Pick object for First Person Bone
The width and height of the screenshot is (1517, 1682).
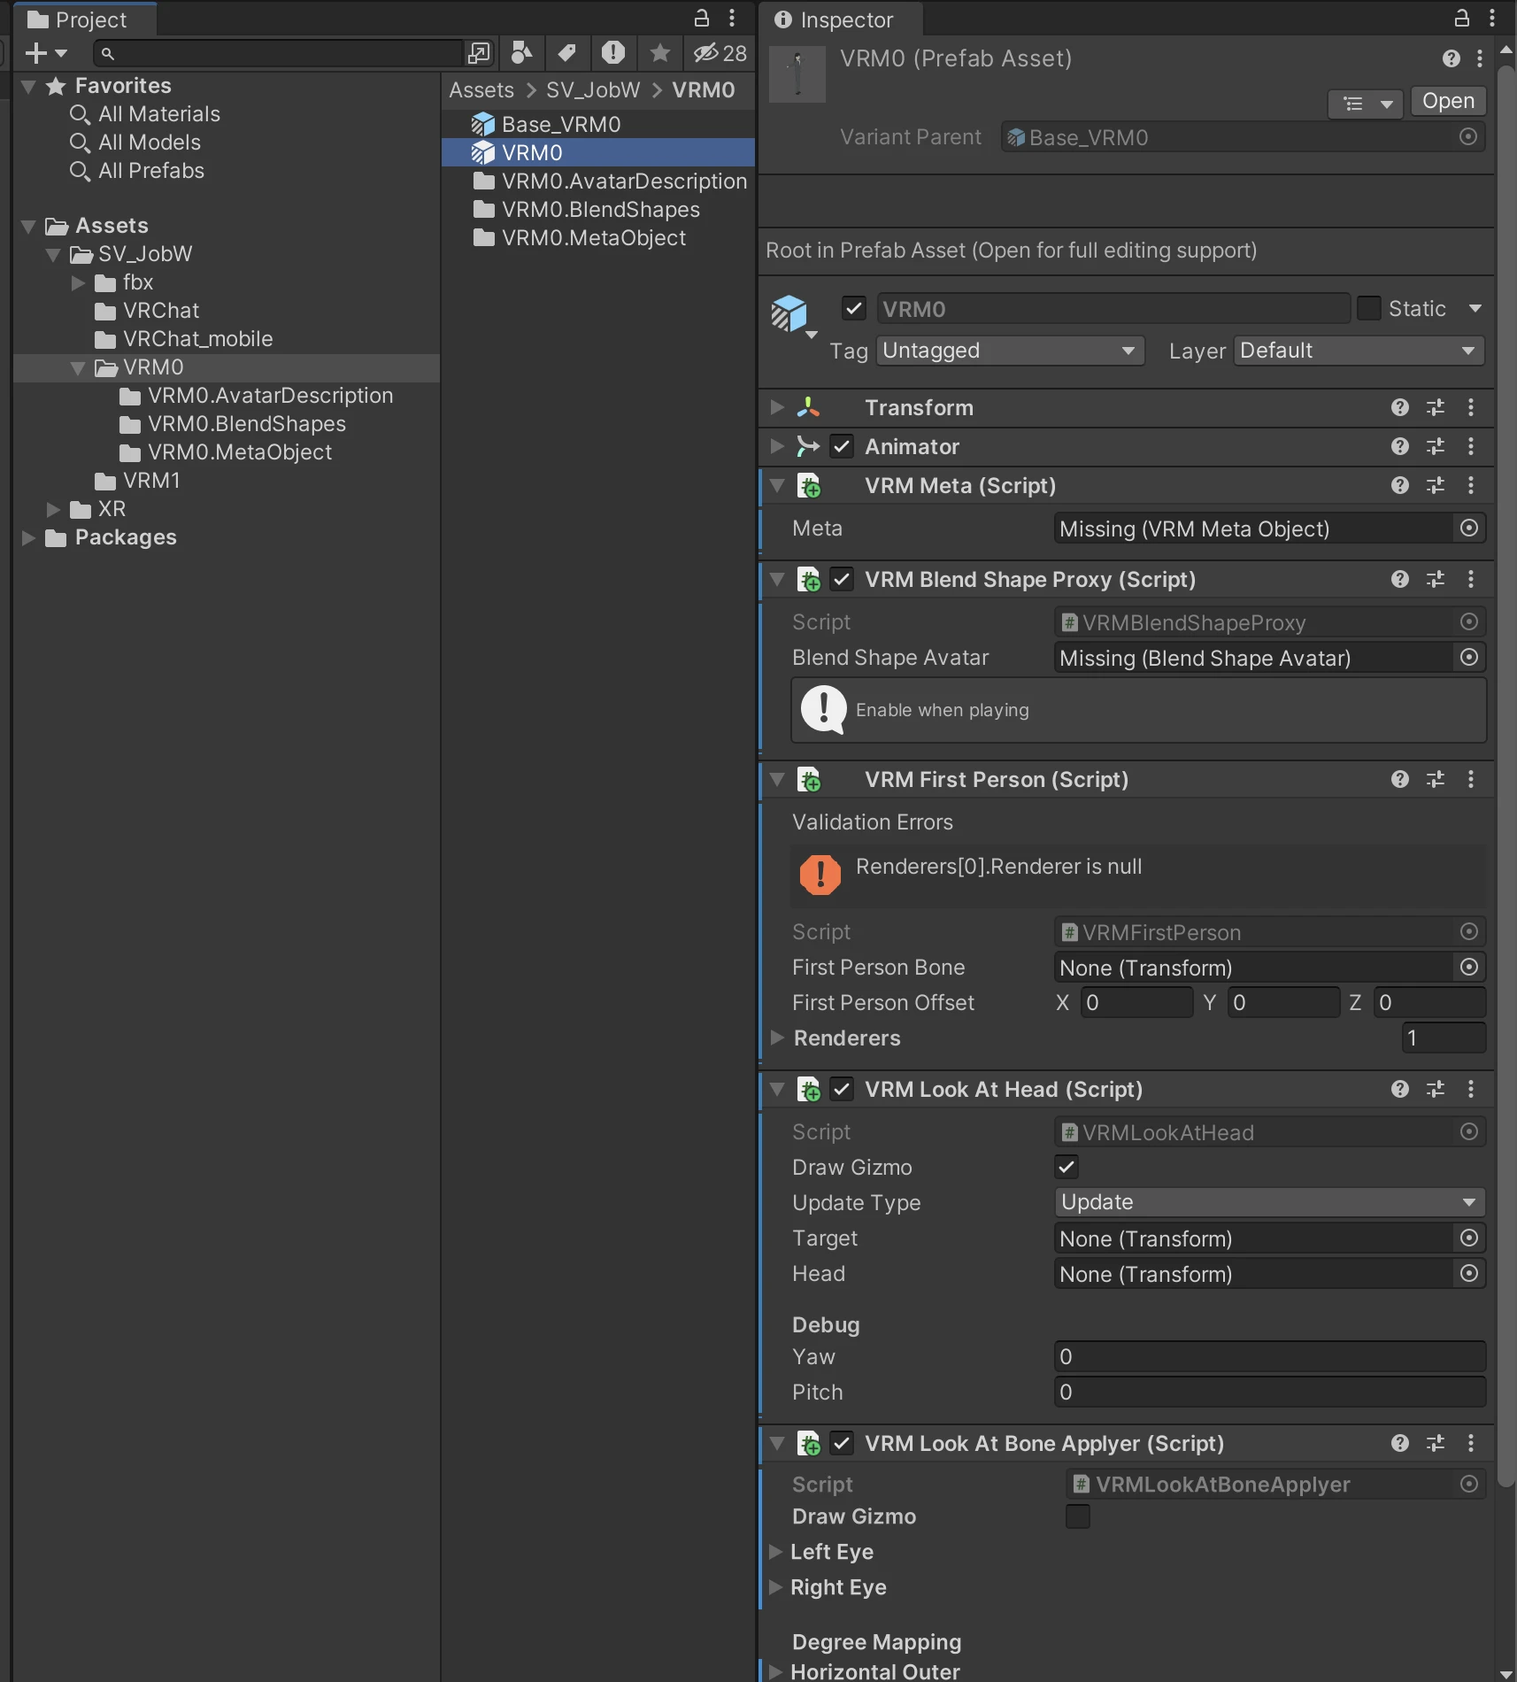(x=1469, y=968)
